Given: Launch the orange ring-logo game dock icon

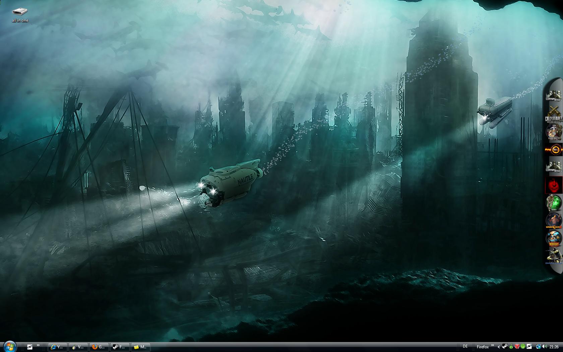Looking at the screenshot, I should [x=554, y=150].
